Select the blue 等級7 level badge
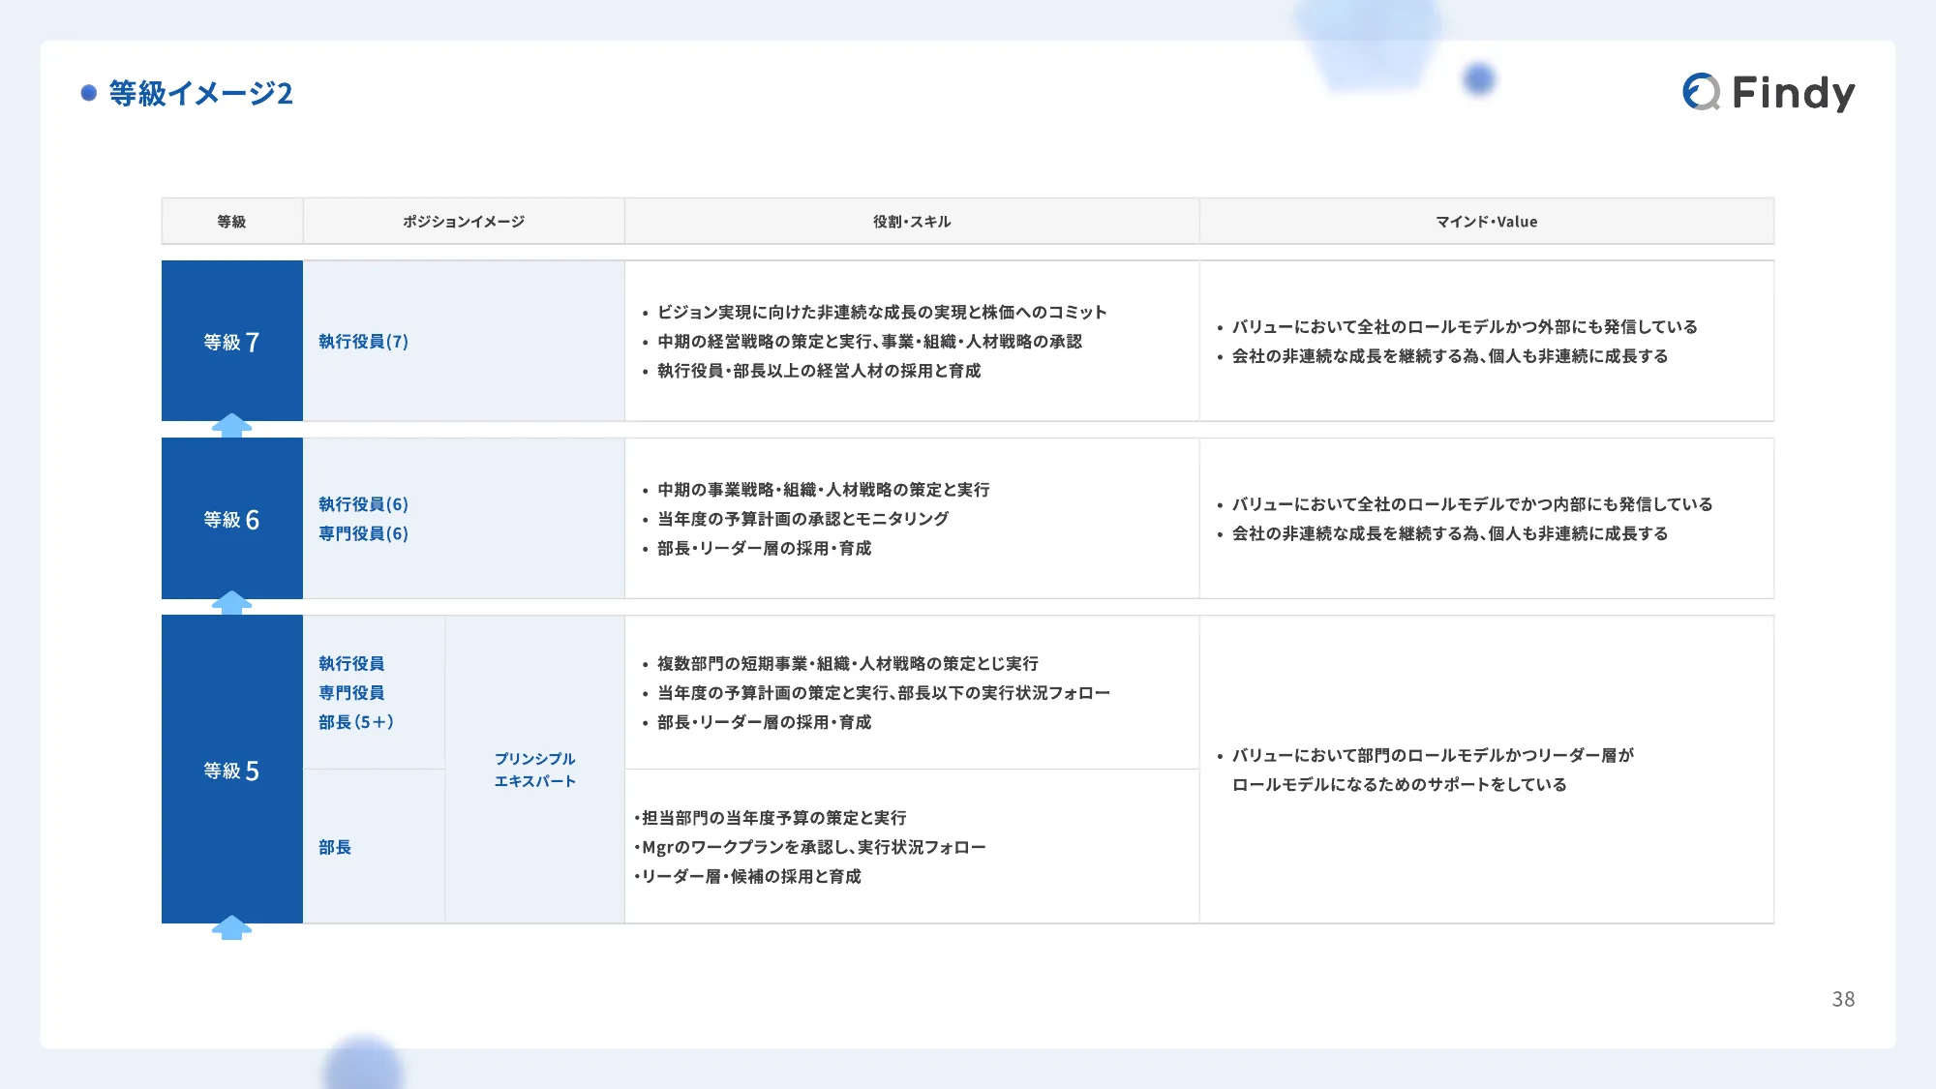Image resolution: width=1936 pixels, height=1089 pixels. pyautogui.click(x=231, y=341)
